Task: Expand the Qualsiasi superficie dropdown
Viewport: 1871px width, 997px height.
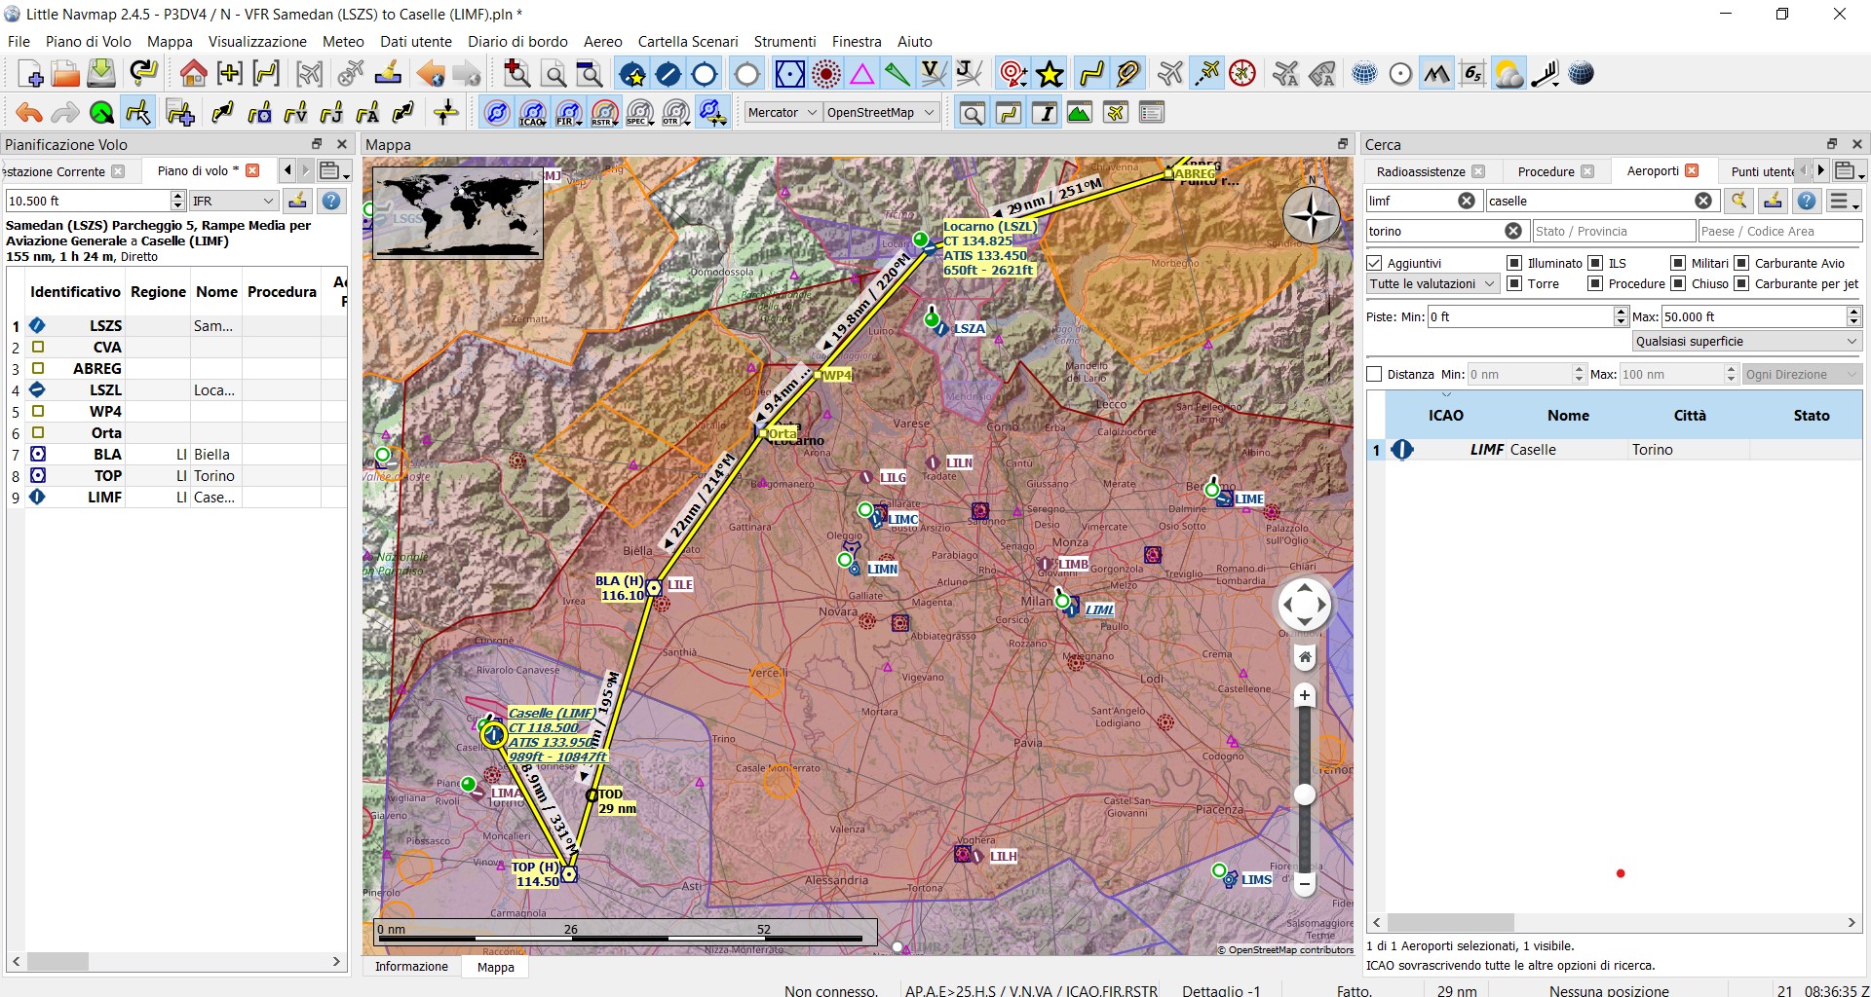Action: pyautogui.click(x=1745, y=341)
